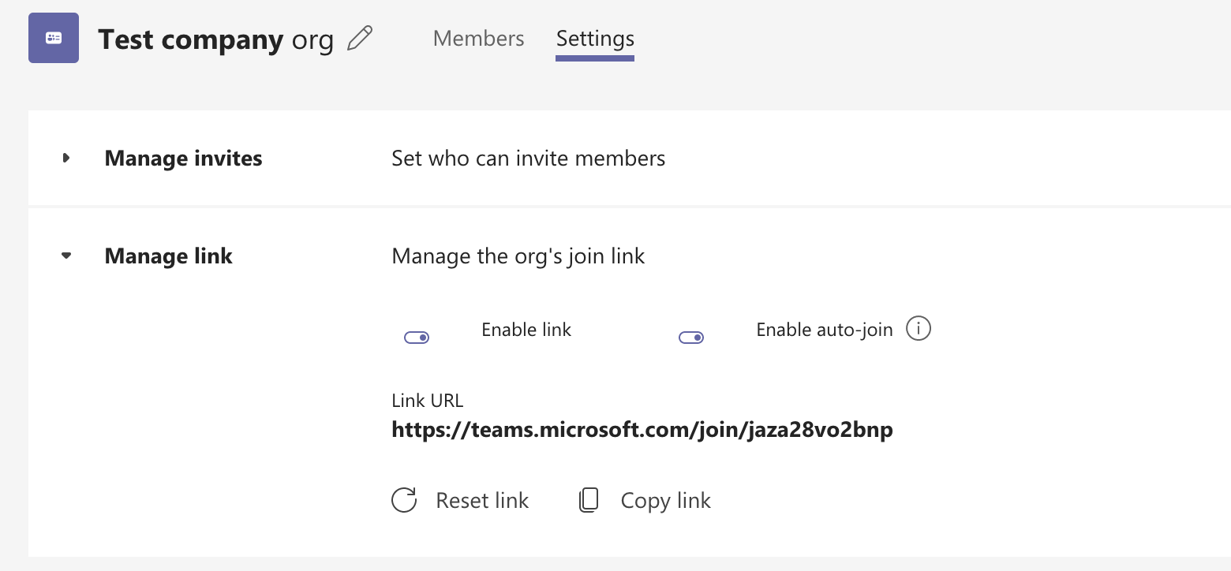
Task: Click the Enable link label text
Action: [526, 330]
